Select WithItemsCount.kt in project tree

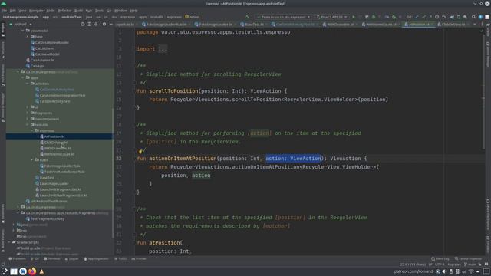tap(60, 154)
